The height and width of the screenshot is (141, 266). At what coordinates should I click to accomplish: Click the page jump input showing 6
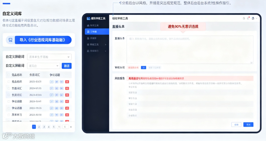[65, 127]
